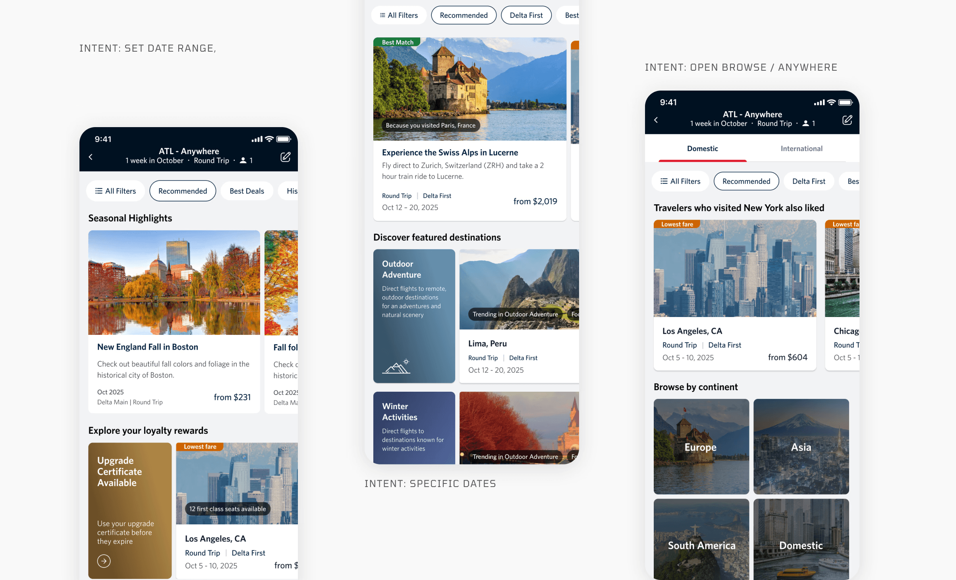Open All Filters on the middle phone
The width and height of the screenshot is (956, 580).
coord(399,15)
